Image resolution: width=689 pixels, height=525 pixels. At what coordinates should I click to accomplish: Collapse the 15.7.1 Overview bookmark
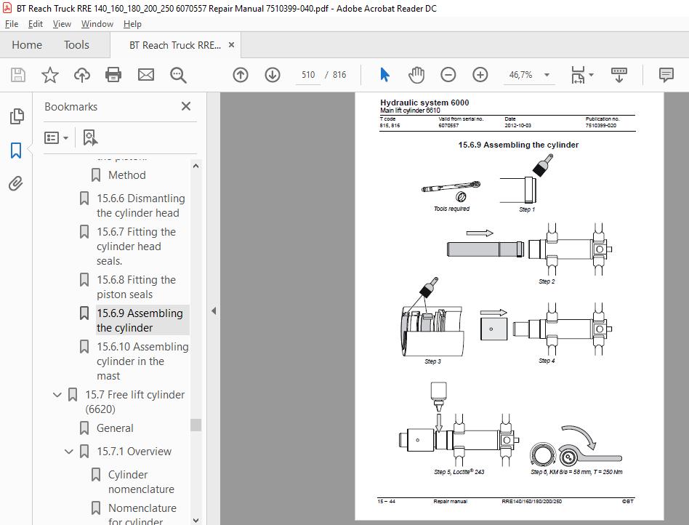69,451
